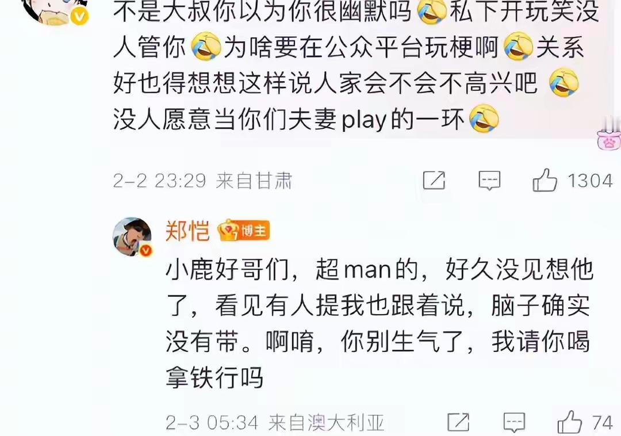Image resolution: width=621 pixels, height=436 pixels.
Task: Tap the crying-laughing emoji after play的一环
Action: [484, 118]
